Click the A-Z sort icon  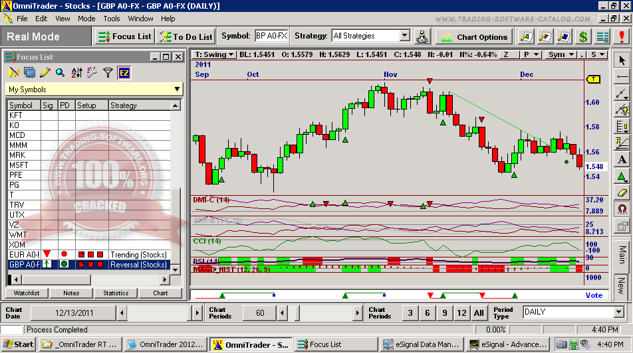[76, 72]
